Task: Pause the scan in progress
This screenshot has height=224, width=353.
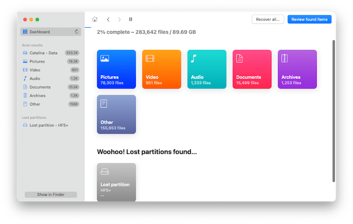Action: (x=131, y=19)
